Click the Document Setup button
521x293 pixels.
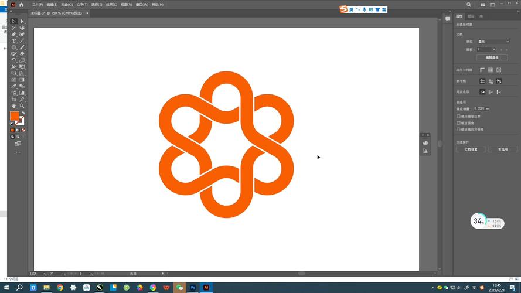click(x=471, y=149)
